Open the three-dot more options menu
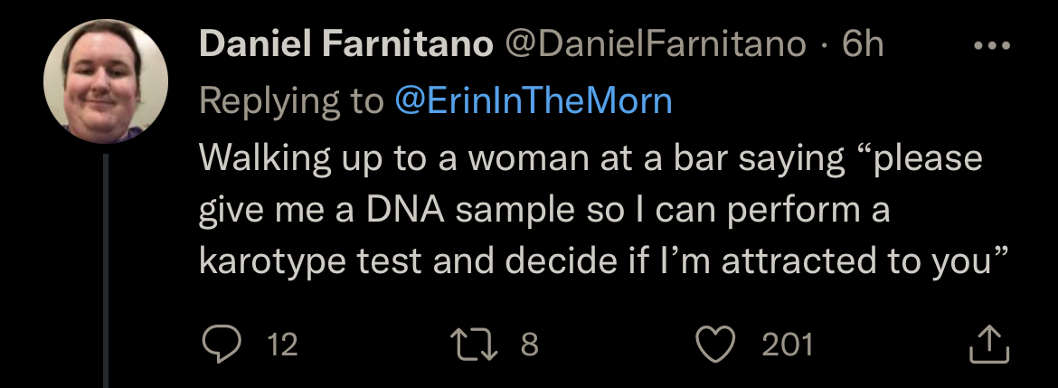Screen dimensions: 1058x388 pos(993,46)
